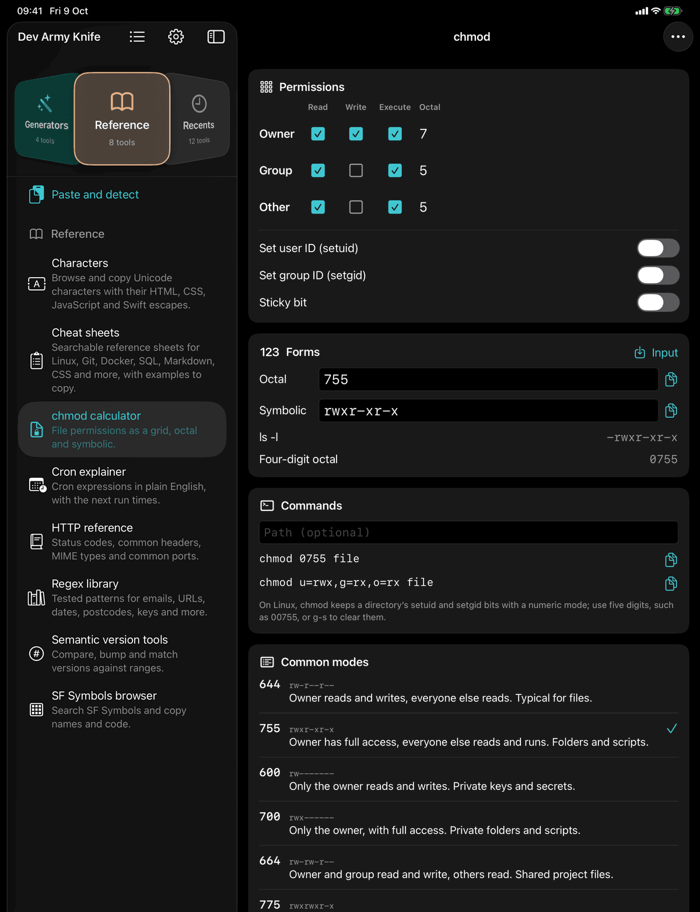Click the Wi-Fi indicator in status bar
This screenshot has width=700, height=912.
click(656, 11)
